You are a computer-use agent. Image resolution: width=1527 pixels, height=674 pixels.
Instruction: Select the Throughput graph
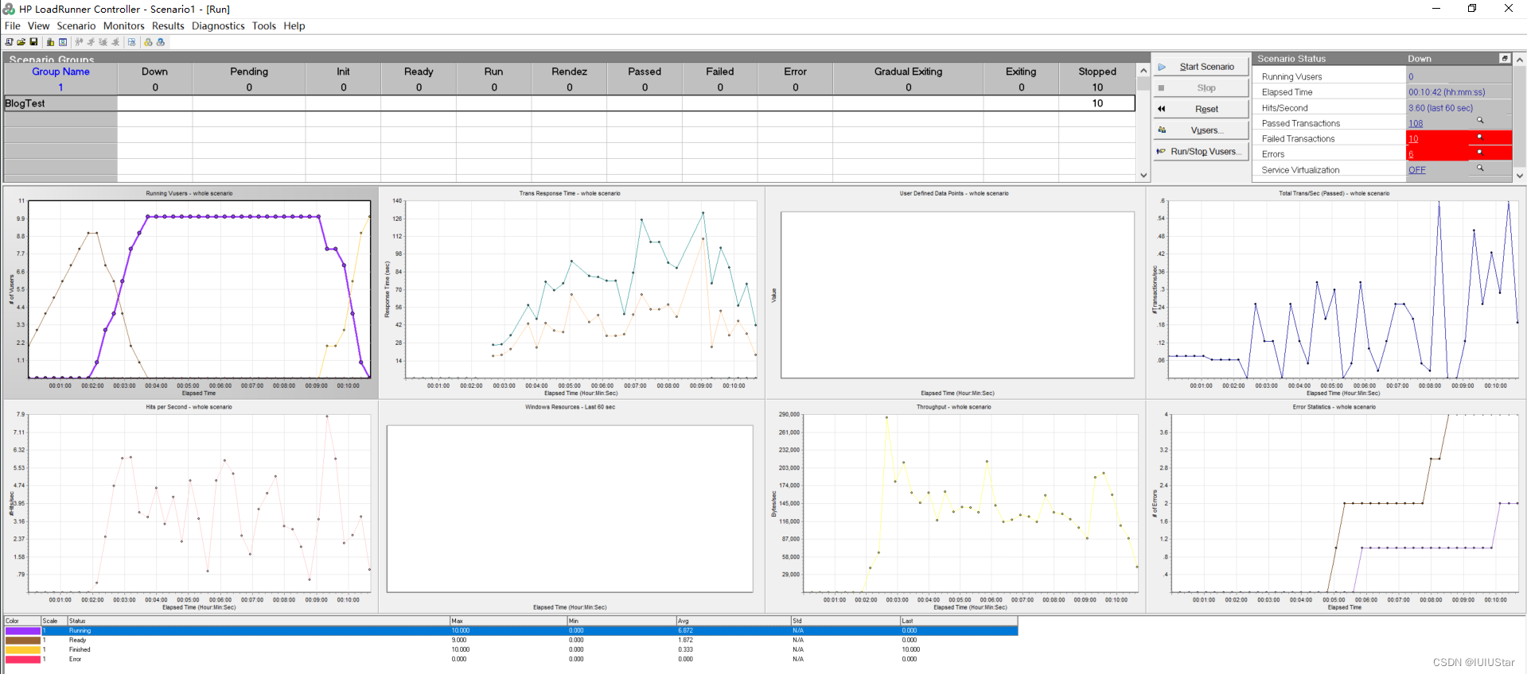coord(955,506)
